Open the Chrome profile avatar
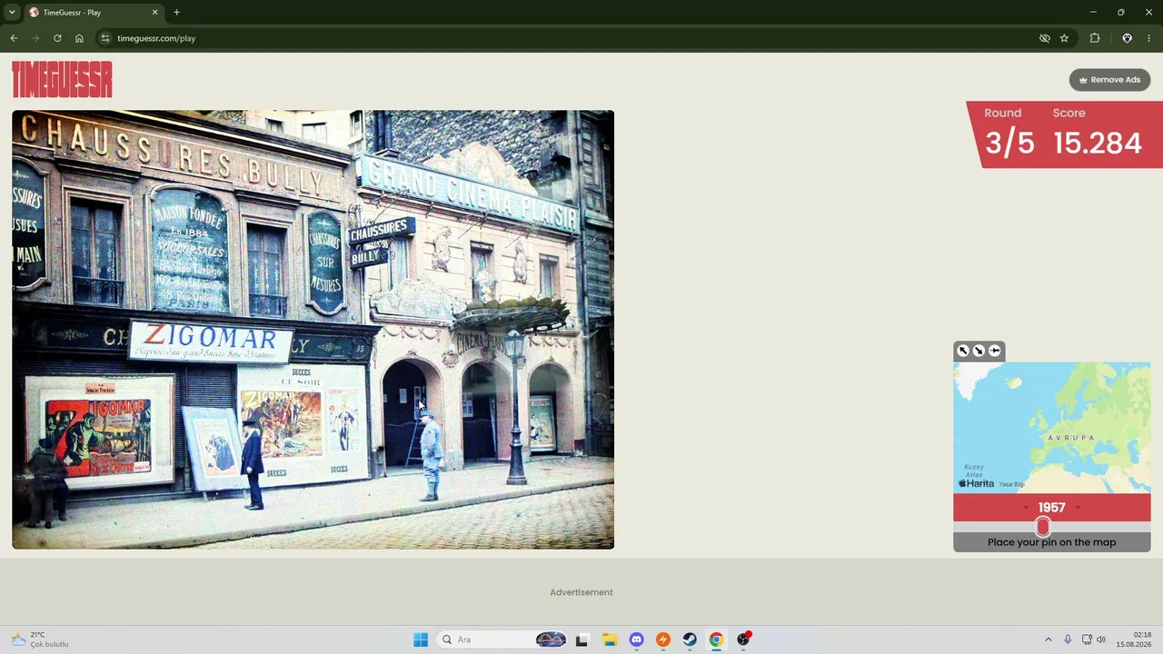 coord(1127,38)
